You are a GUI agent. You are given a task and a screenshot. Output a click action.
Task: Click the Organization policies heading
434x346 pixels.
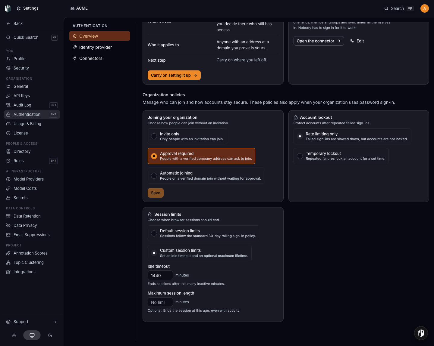[x=164, y=95]
